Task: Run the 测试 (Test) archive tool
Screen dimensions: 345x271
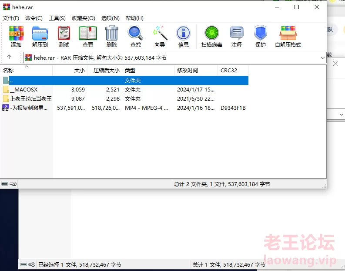Action: pos(64,37)
